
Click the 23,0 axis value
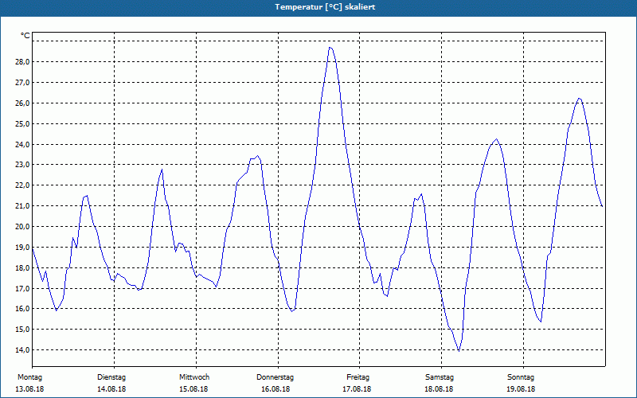pyautogui.click(x=21, y=165)
